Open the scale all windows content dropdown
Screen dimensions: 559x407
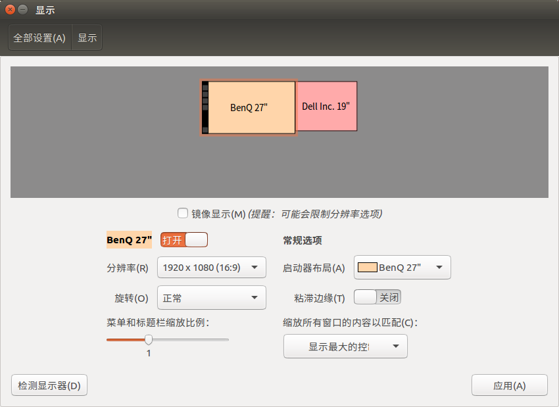(x=345, y=346)
